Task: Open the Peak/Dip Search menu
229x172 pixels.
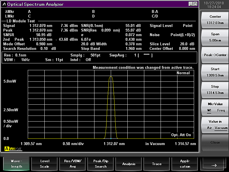Action: (100, 164)
